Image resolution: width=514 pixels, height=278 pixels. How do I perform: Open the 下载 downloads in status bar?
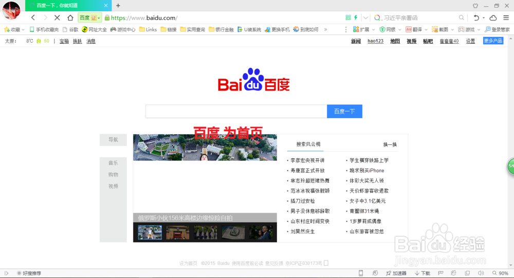coord(423,273)
